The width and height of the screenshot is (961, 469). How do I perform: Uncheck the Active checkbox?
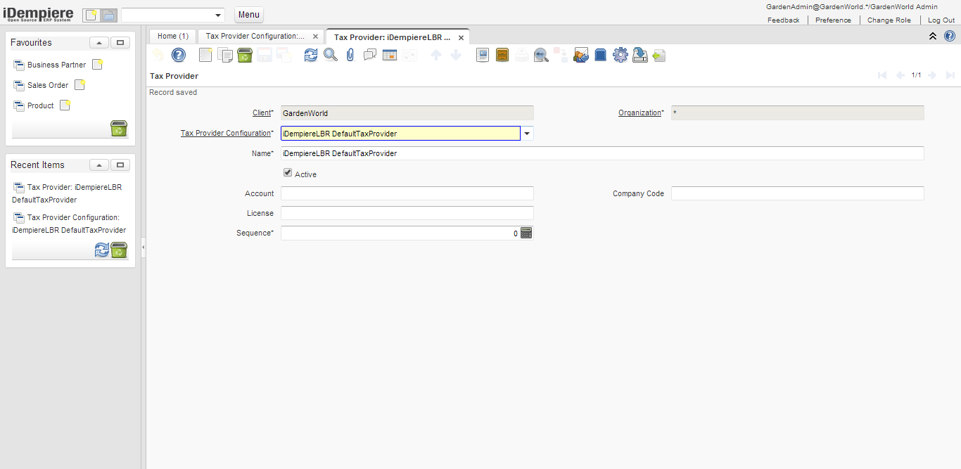click(288, 173)
